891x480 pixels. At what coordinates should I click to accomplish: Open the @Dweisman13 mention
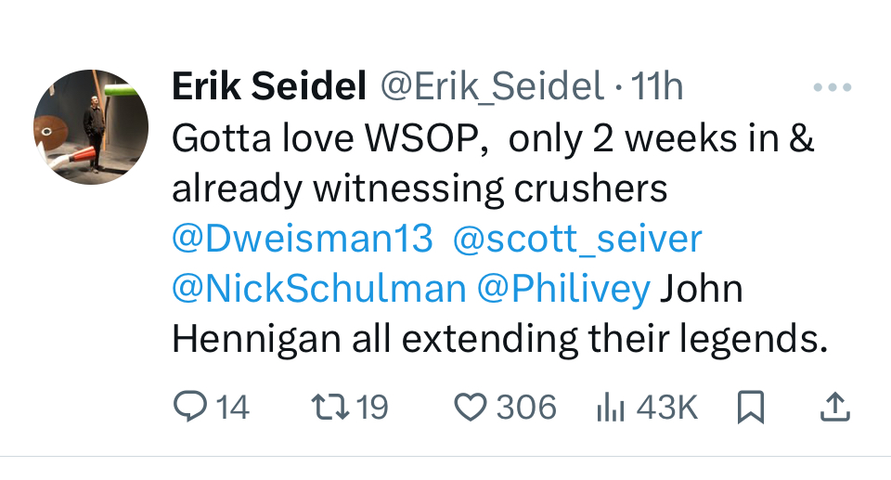tap(303, 239)
